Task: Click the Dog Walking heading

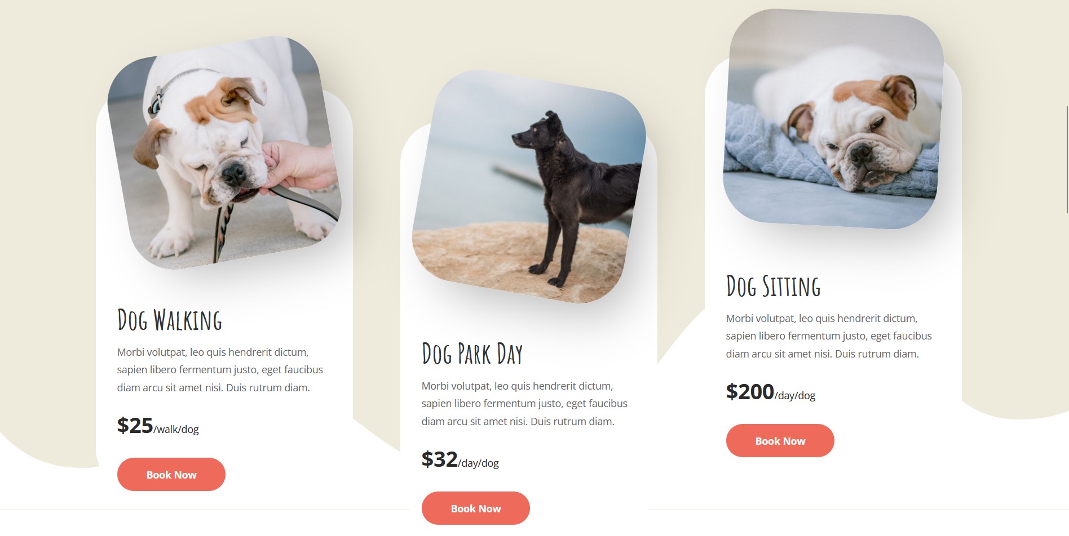Action: coord(170,320)
